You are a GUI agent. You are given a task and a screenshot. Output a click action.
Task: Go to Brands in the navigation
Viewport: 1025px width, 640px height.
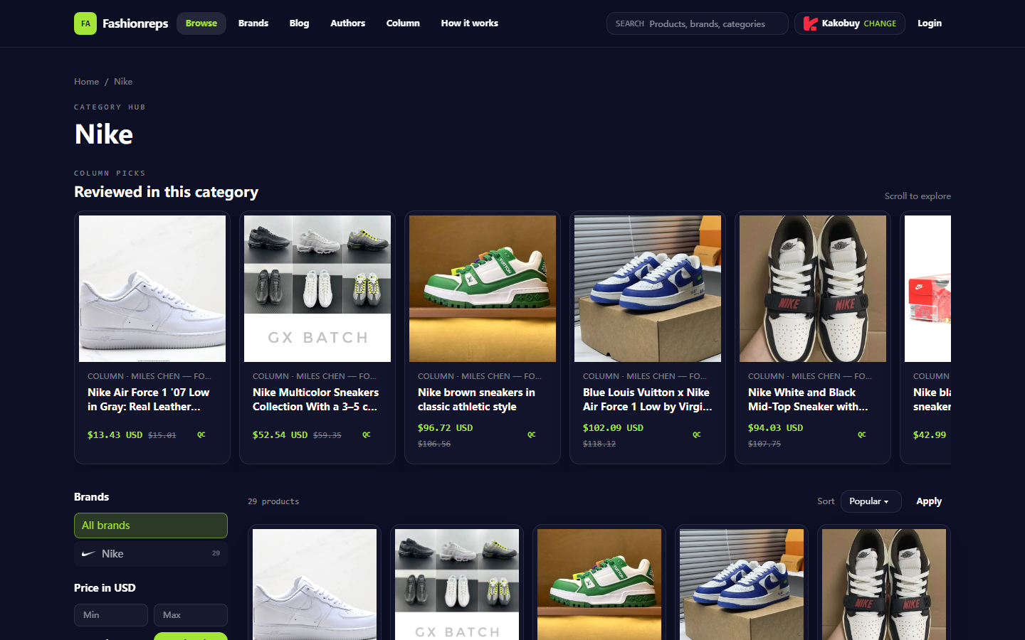pos(253,23)
